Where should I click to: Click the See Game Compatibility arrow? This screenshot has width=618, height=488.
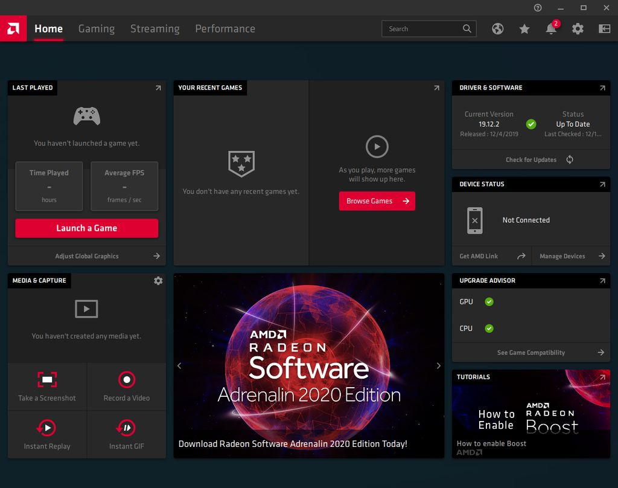click(600, 352)
